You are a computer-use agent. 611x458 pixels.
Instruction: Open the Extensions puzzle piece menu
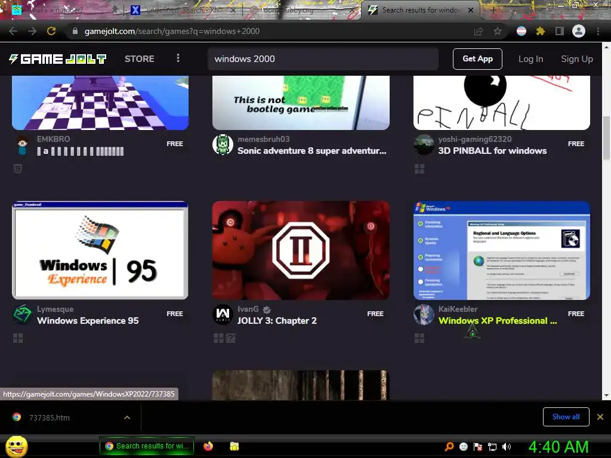point(541,31)
